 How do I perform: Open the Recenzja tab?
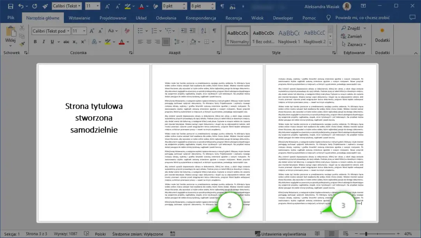click(x=233, y=17)
